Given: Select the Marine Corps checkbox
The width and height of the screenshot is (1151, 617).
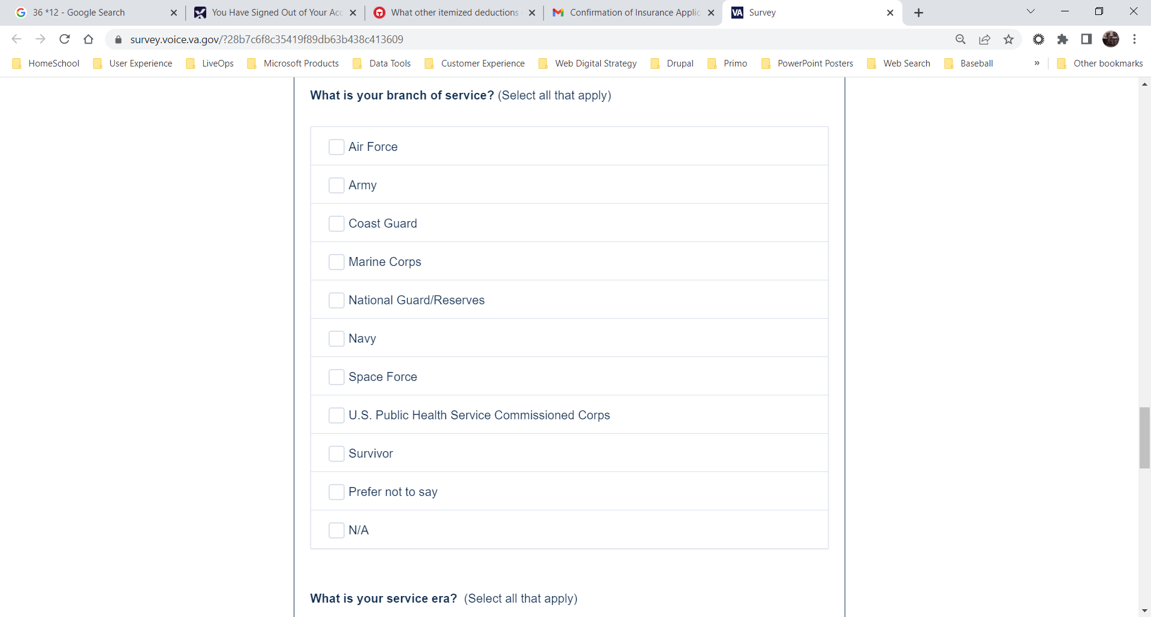Looking at the screenshot, I should pos(336,262).
